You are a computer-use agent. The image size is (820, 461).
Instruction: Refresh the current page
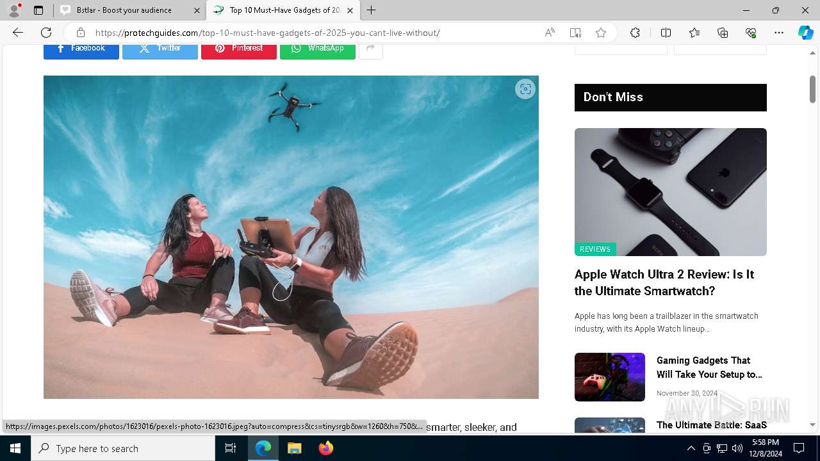click(x=46, y=33)
